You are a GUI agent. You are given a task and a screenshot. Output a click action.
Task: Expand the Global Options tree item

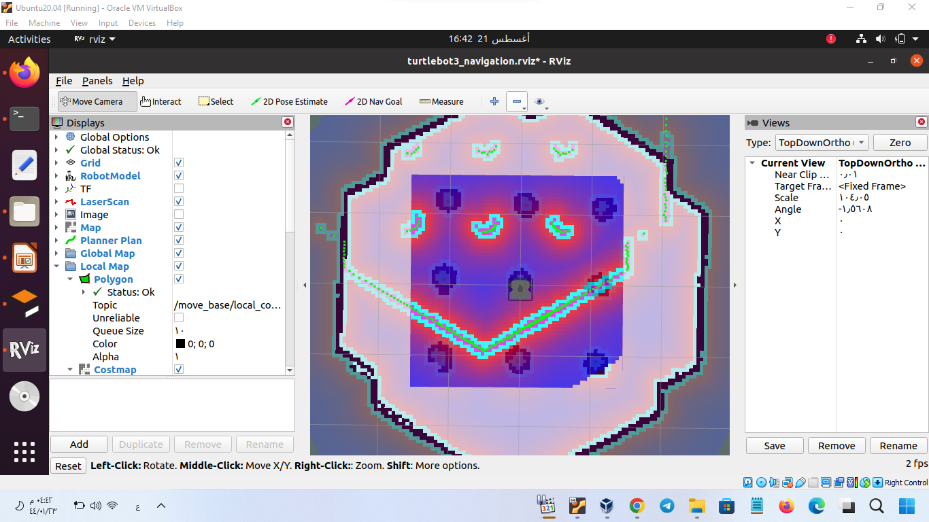coord(56,137)
